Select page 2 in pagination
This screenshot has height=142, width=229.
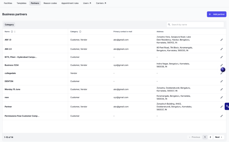(210, 137)
